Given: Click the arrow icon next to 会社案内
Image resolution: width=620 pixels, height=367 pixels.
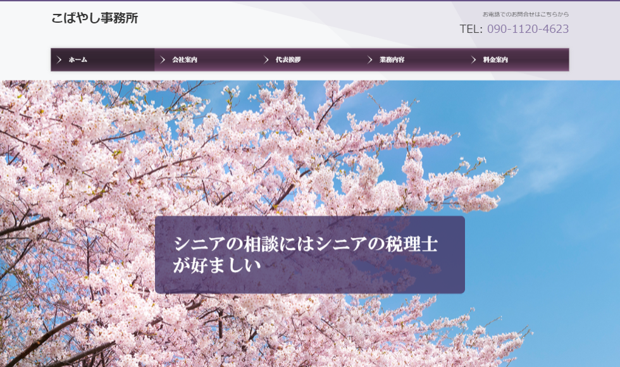Looking at the screenshot, I should [163, 60].
